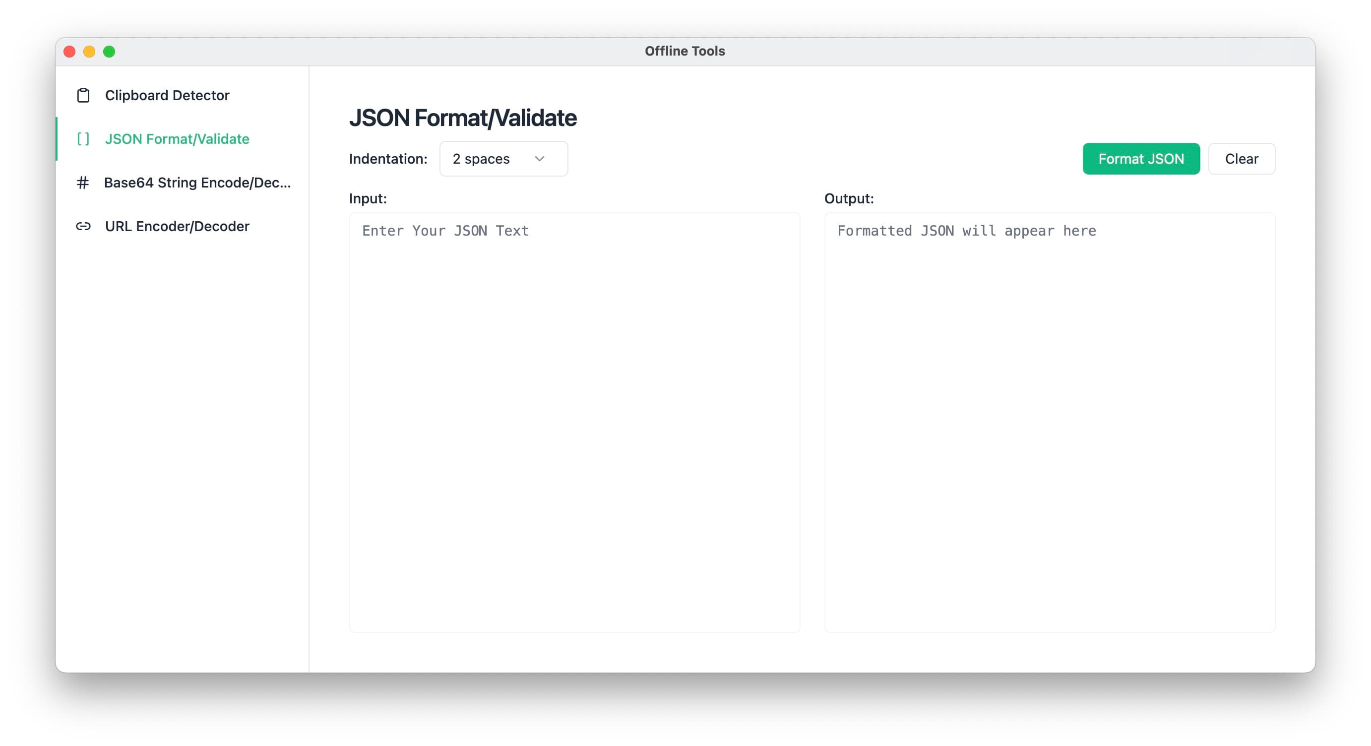Select JSON Format/Validate in sidebar

[182, 139]
